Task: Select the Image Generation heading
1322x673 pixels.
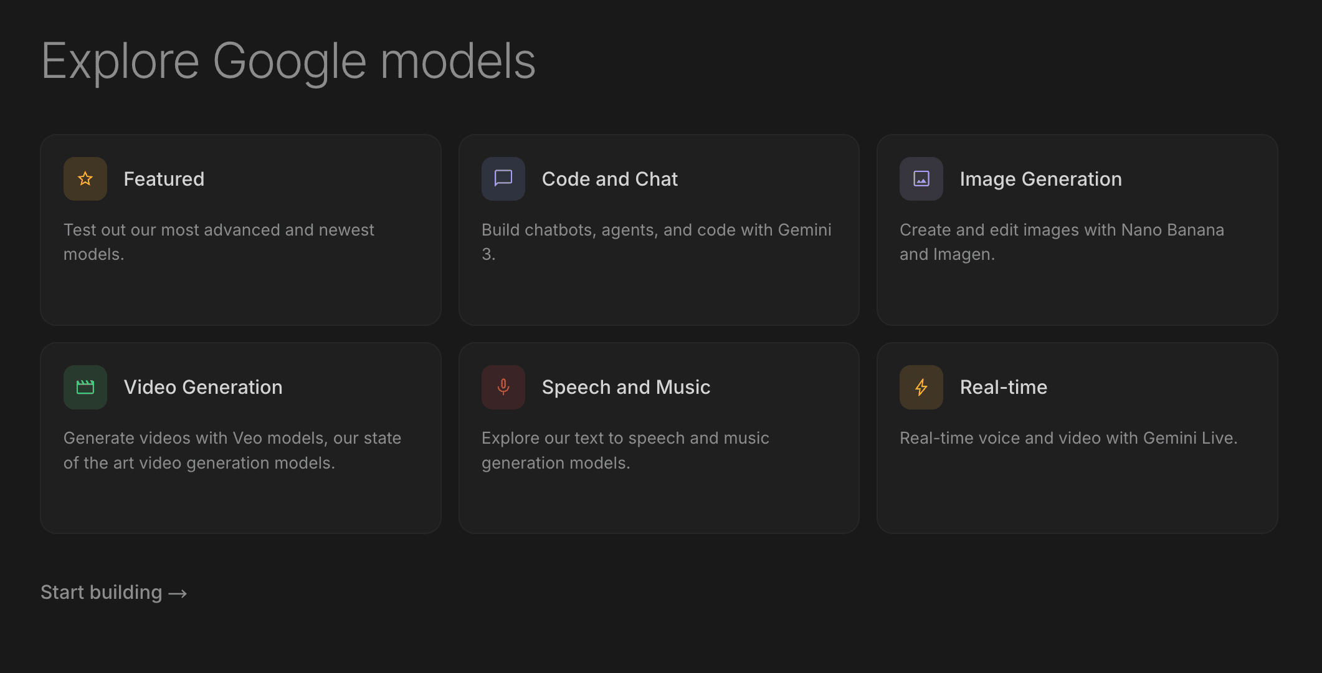Action: tap(1040, 179)
